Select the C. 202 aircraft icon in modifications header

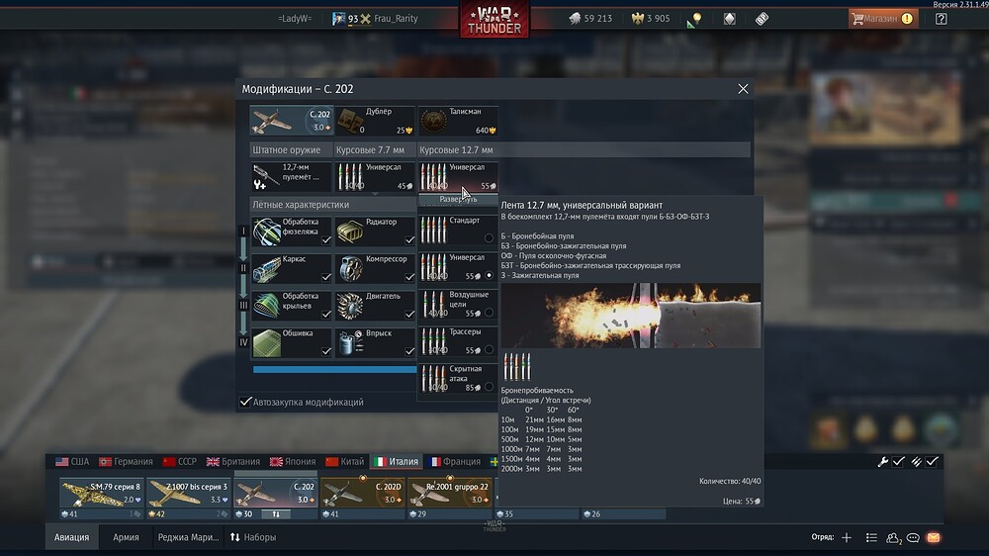coord(292,121)
